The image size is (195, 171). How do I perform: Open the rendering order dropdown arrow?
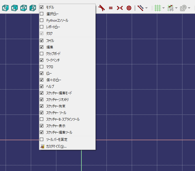189,8
